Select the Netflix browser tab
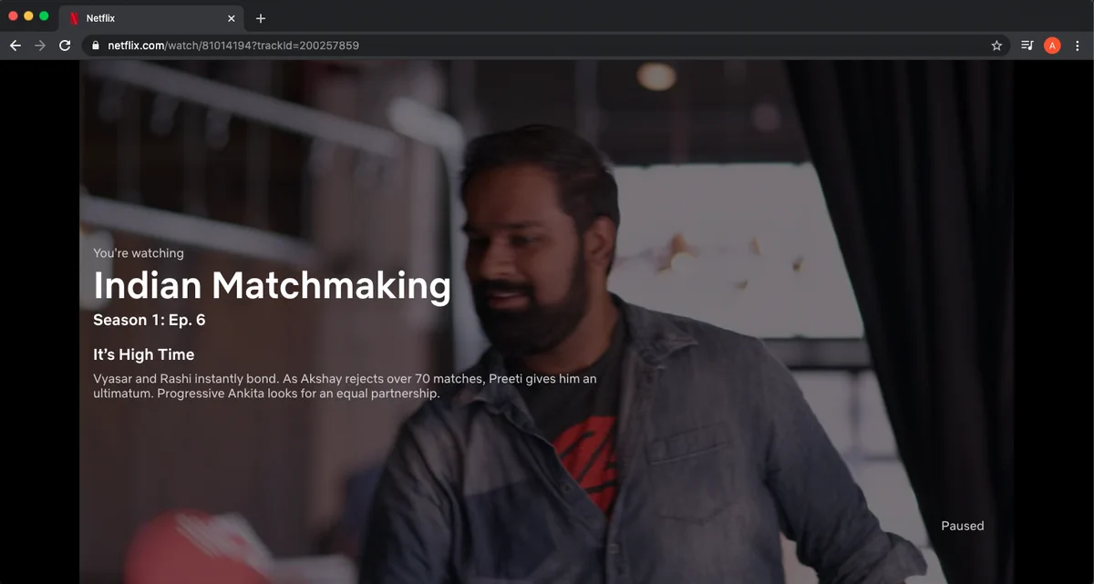 point(151,18)
